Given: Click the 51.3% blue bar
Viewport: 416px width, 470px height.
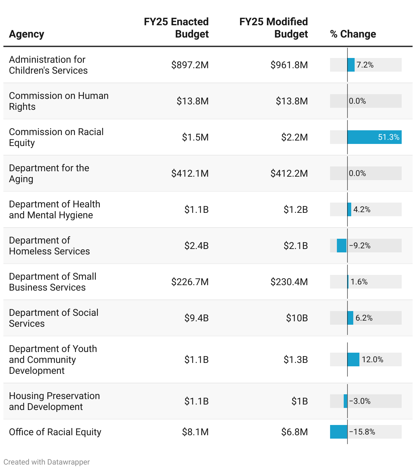Looking at the screenshot, I should coord(374,137).
